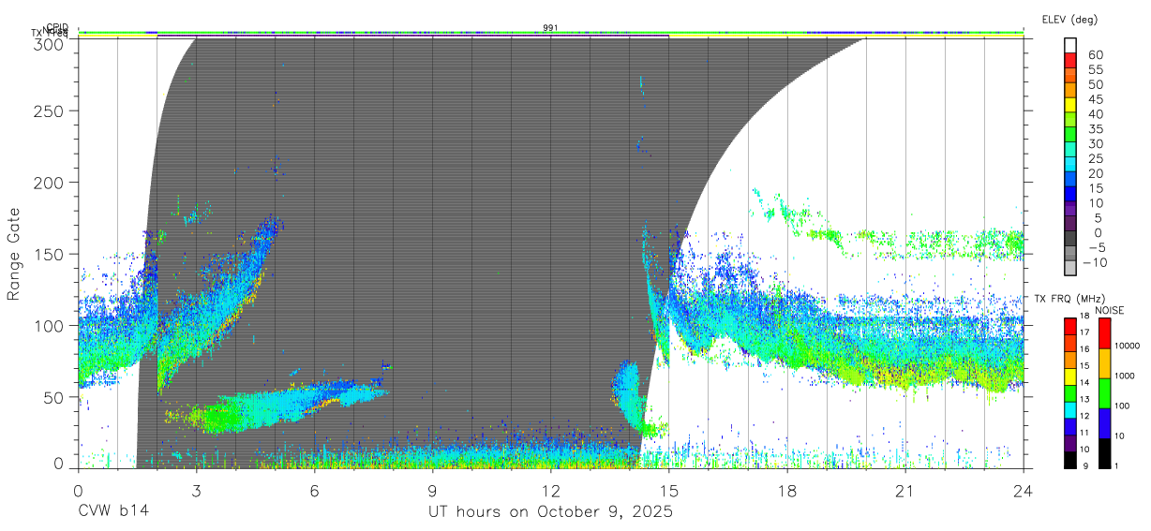
Task: Click red top cell of NOISE colorbar
Action: tap(1103, 333)
